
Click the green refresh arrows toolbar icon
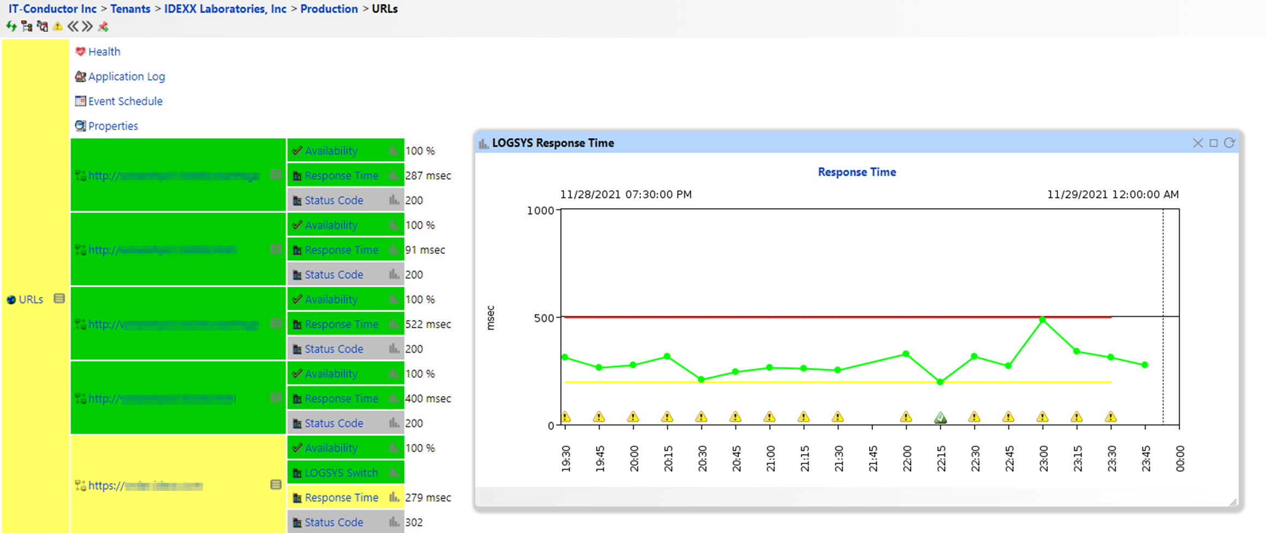pos(11,26)
